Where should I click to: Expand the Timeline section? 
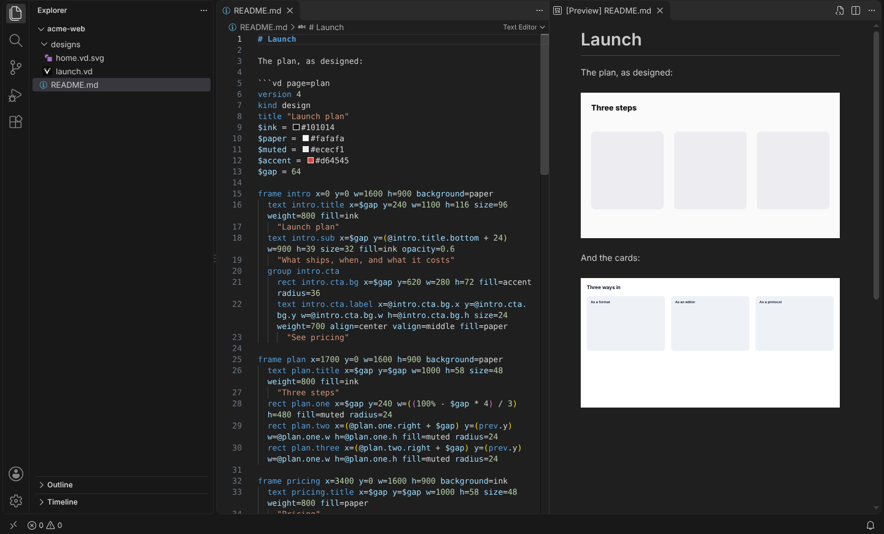(x=41, y=502)
